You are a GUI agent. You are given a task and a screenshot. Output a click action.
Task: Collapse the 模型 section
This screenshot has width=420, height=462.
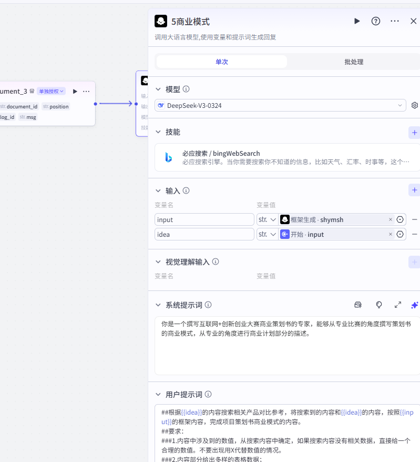tap(158, 89)
